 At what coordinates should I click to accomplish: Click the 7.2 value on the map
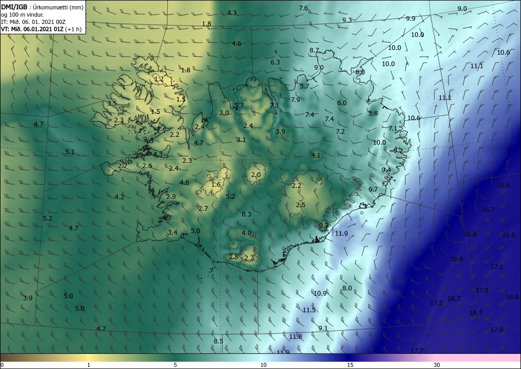point(340,131)
